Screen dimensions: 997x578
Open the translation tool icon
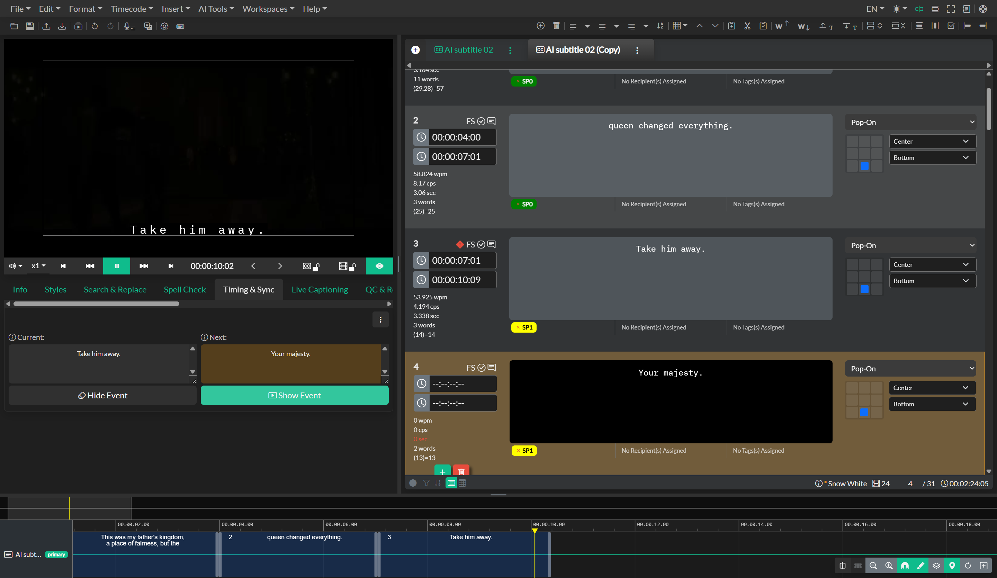pyautogui.click(x=148, y=26)
